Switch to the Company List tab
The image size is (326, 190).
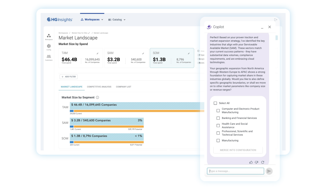[x=124, y=87]
